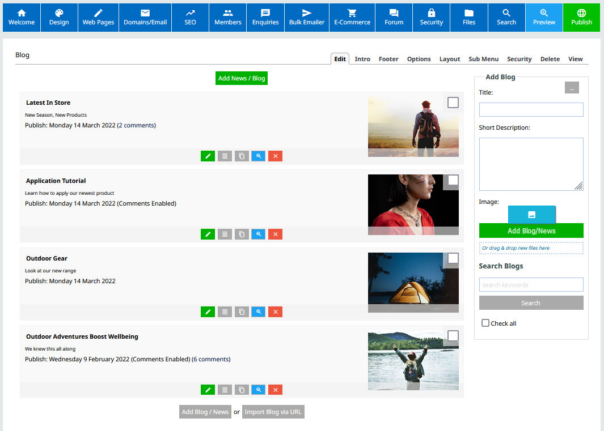
Task: Click the copy icon for Outdoor Gear post
Action: (242, 312)
